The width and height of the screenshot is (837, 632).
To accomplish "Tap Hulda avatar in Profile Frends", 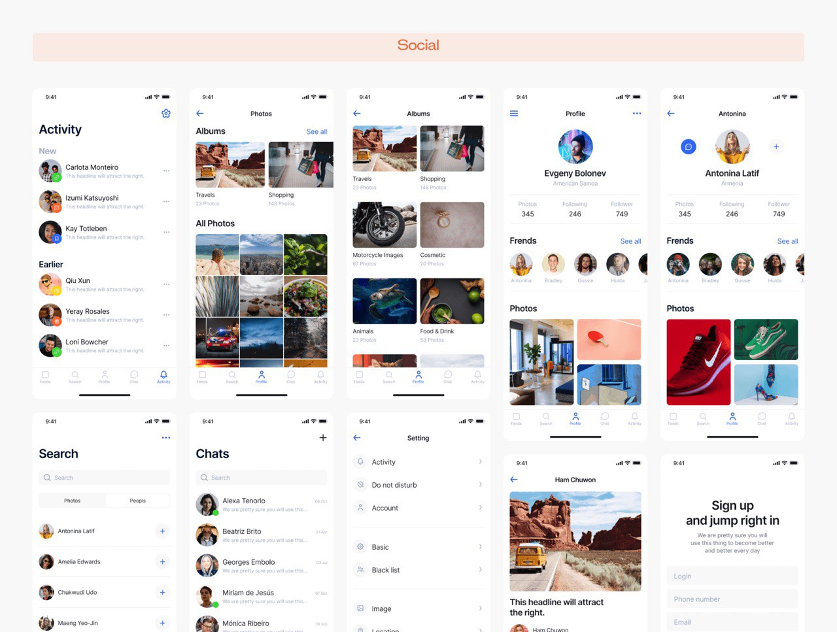I will (617, 265).
